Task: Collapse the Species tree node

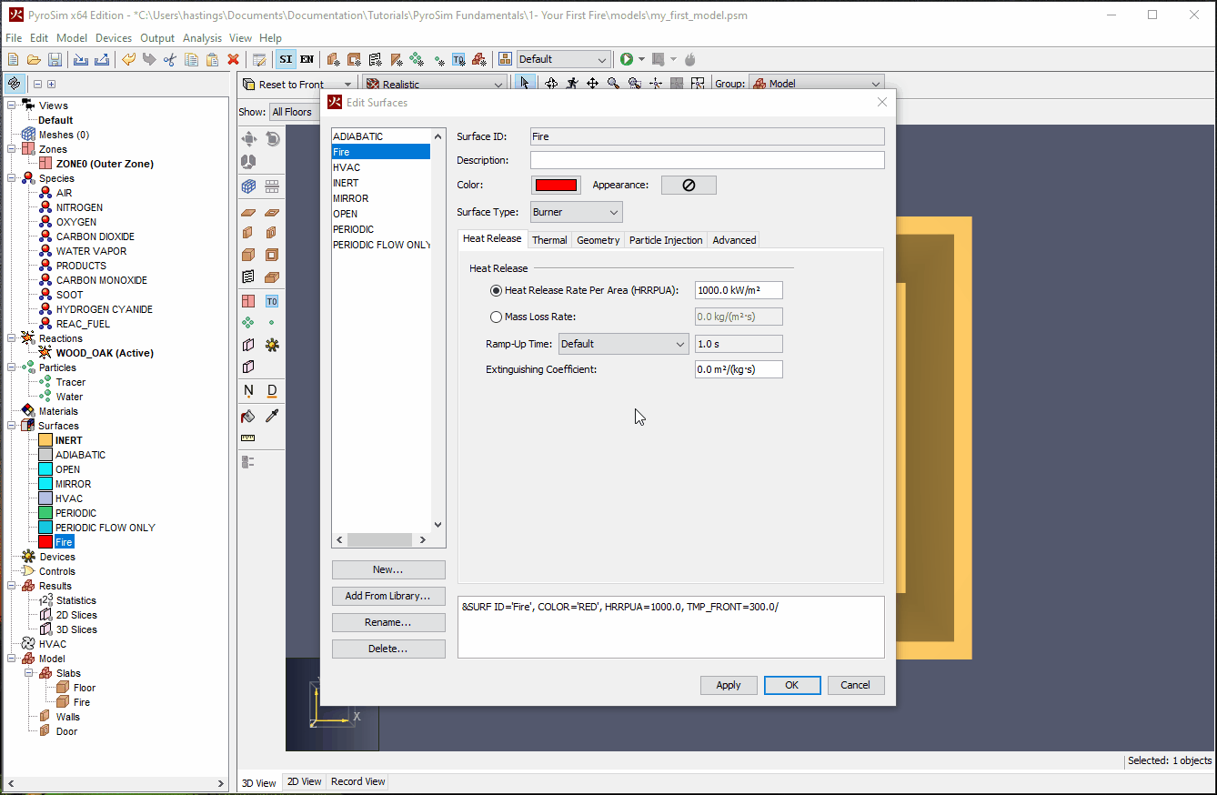Action: click(x=13, y=178)
